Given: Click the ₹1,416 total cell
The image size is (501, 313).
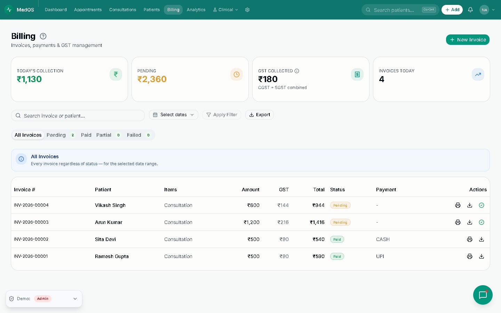Looking at the screenshot, I should (317, 222).
